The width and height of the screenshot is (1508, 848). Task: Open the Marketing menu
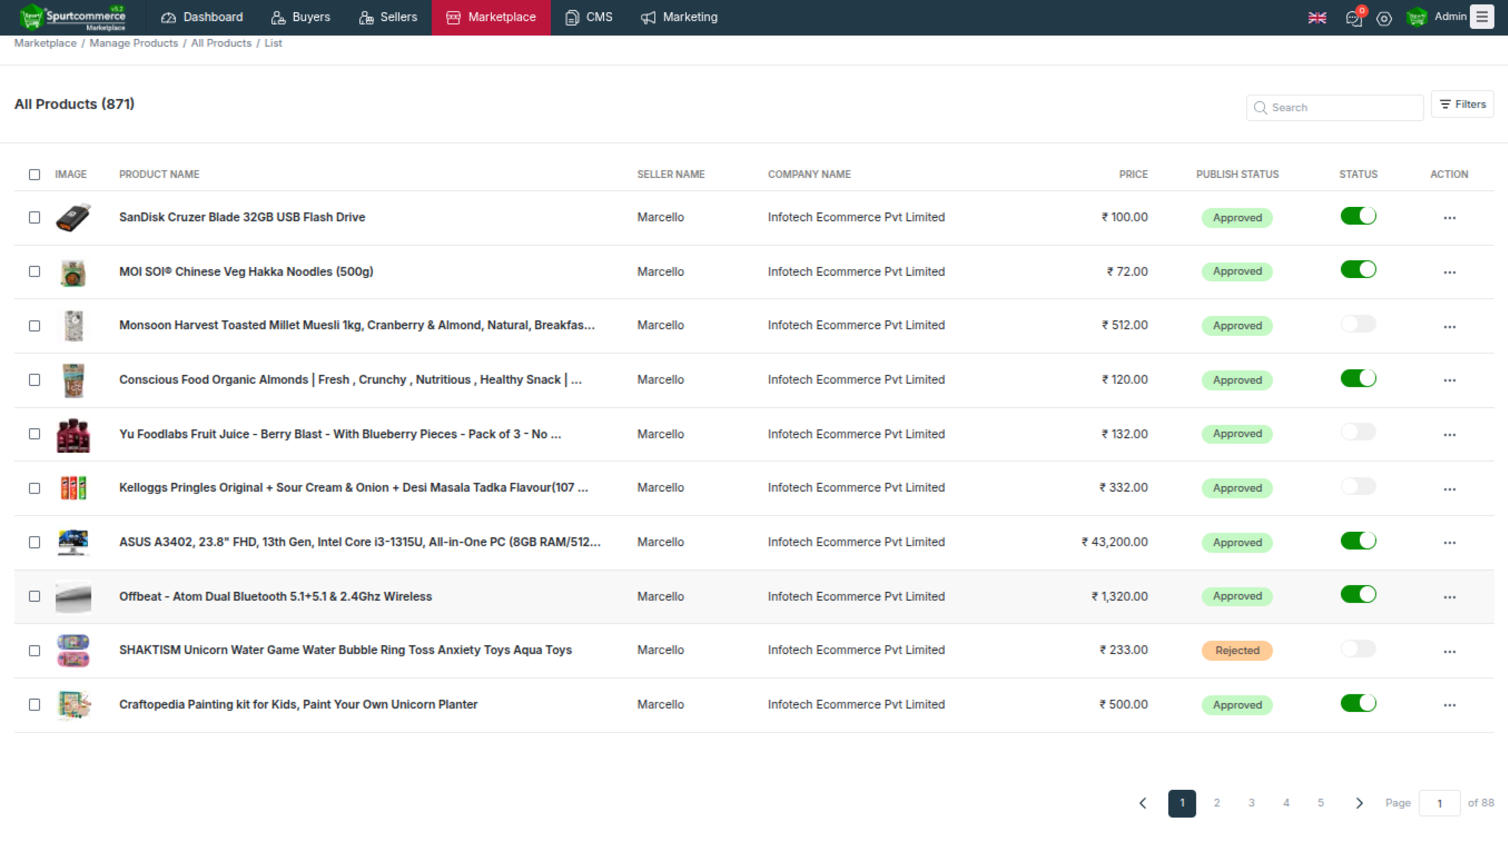pos(679,18)
